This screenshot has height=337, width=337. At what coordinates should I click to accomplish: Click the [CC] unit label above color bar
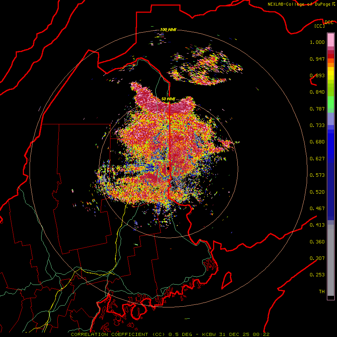coord(320,26)
